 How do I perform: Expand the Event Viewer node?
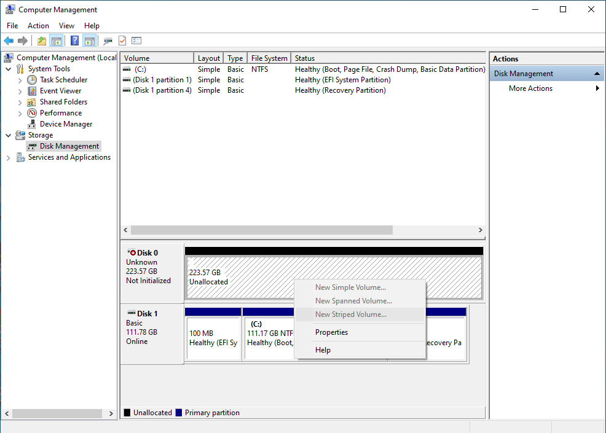[20, 92]
